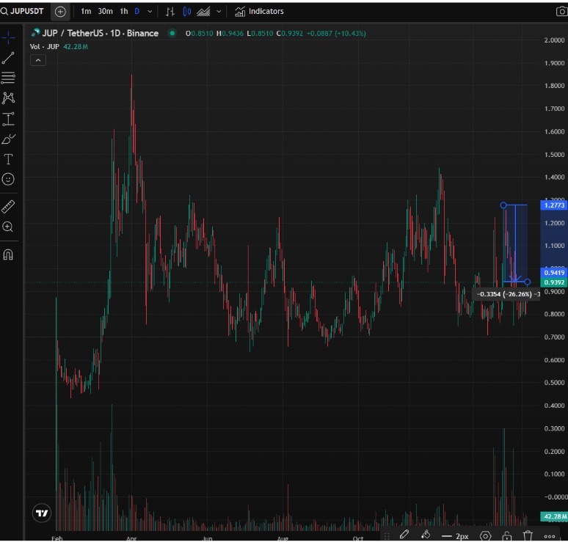Select the ruler measure tool
Viewport: 568px width, 542px height.
coord(8,206)
